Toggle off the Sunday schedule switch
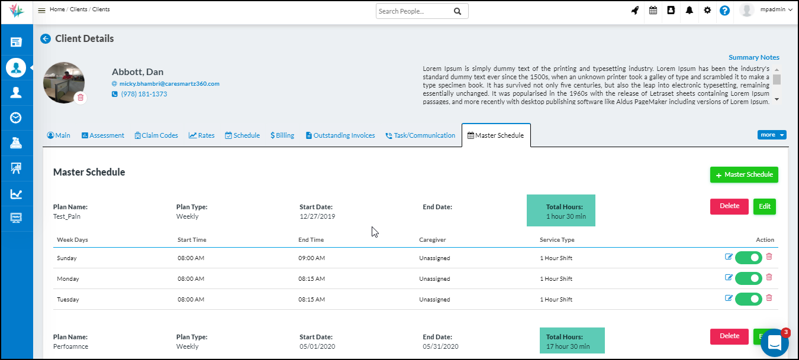 [x=749, y=258]
